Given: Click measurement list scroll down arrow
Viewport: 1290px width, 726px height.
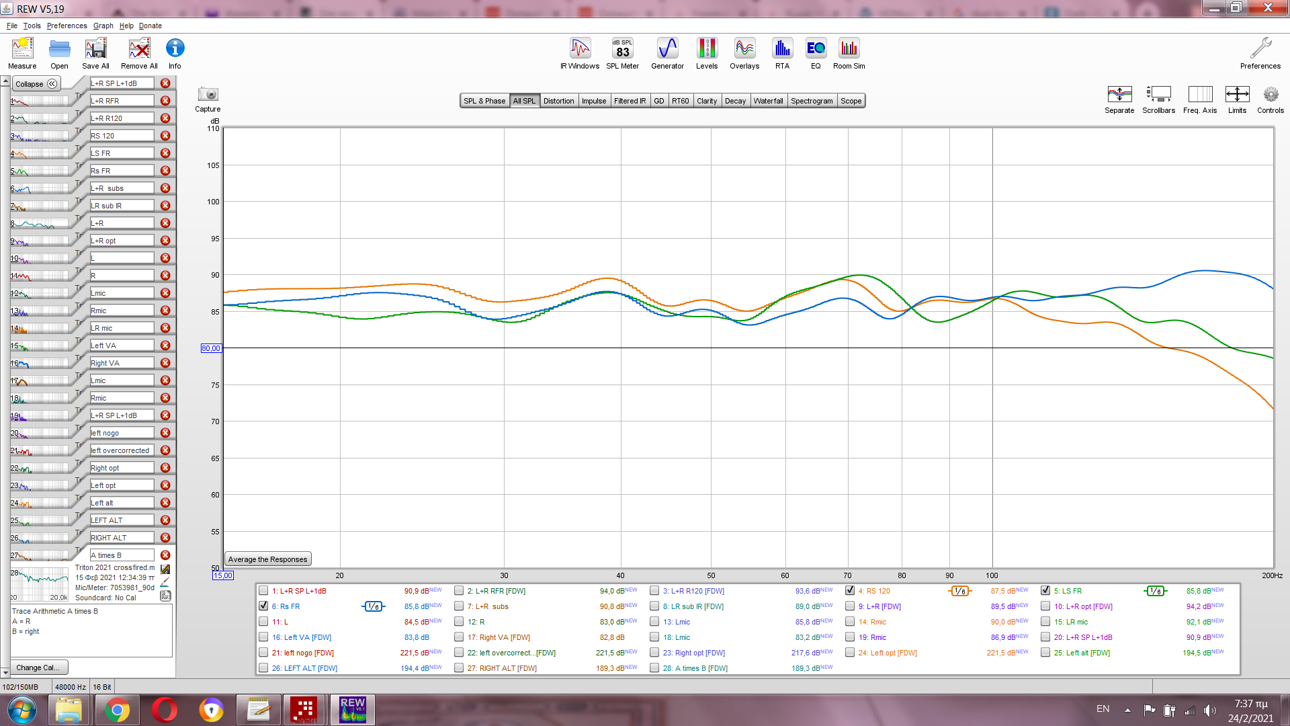Looking at the screenshot, I should click(5, 672).
